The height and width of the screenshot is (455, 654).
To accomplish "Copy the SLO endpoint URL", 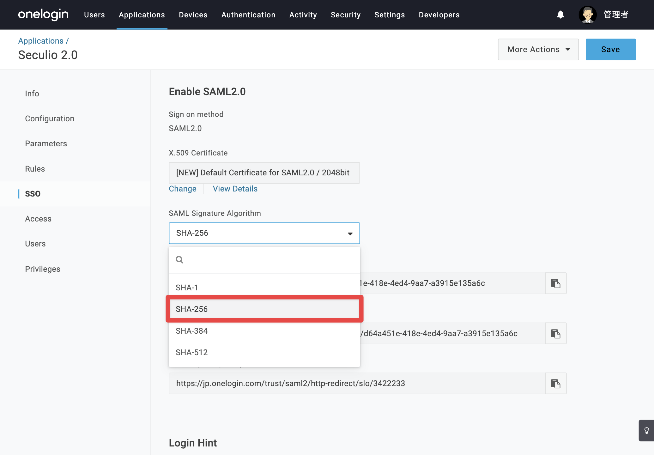I will 556,384.
